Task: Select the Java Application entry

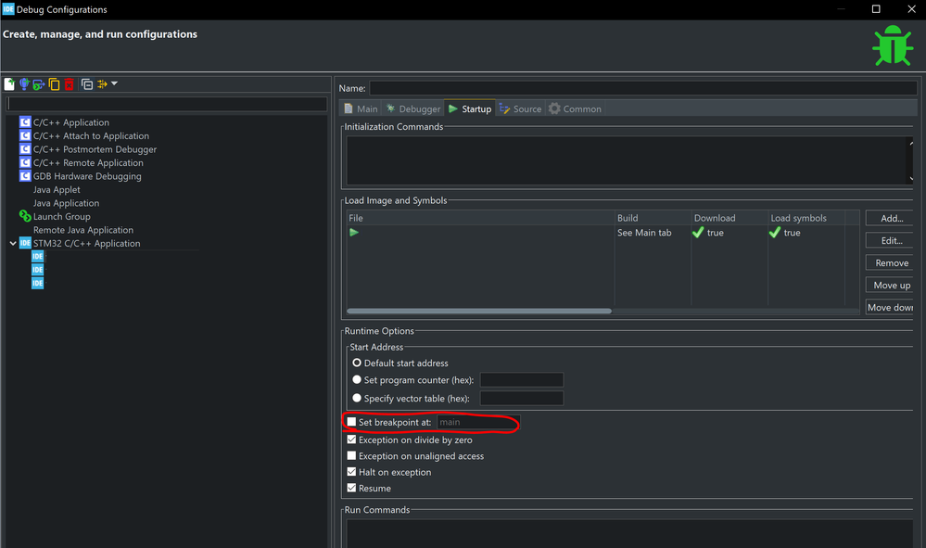Action: pos(66,203)
